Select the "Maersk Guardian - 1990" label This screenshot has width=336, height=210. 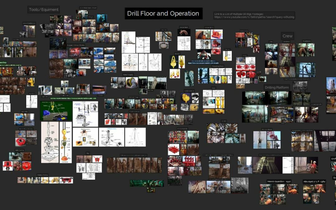(x=279, y=181)
